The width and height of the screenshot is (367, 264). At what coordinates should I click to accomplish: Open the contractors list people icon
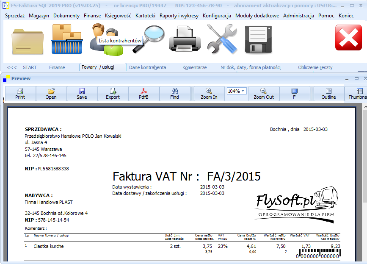point(106,39)
